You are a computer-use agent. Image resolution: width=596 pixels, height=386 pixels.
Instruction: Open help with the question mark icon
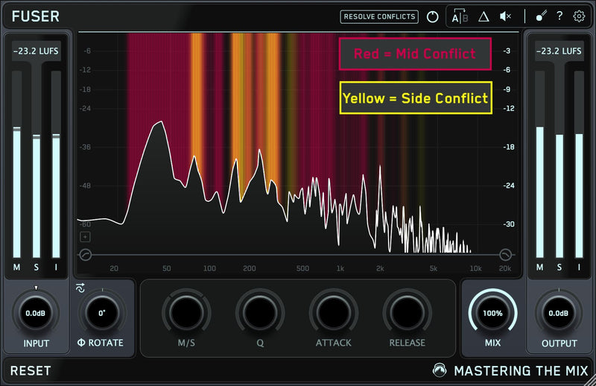559,16
